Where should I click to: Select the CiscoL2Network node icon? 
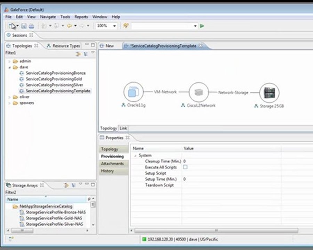pyautogui.click(x=199, y=92)
